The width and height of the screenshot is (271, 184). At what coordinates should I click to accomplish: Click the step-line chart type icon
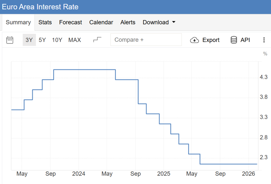click(x=97, y=40)
